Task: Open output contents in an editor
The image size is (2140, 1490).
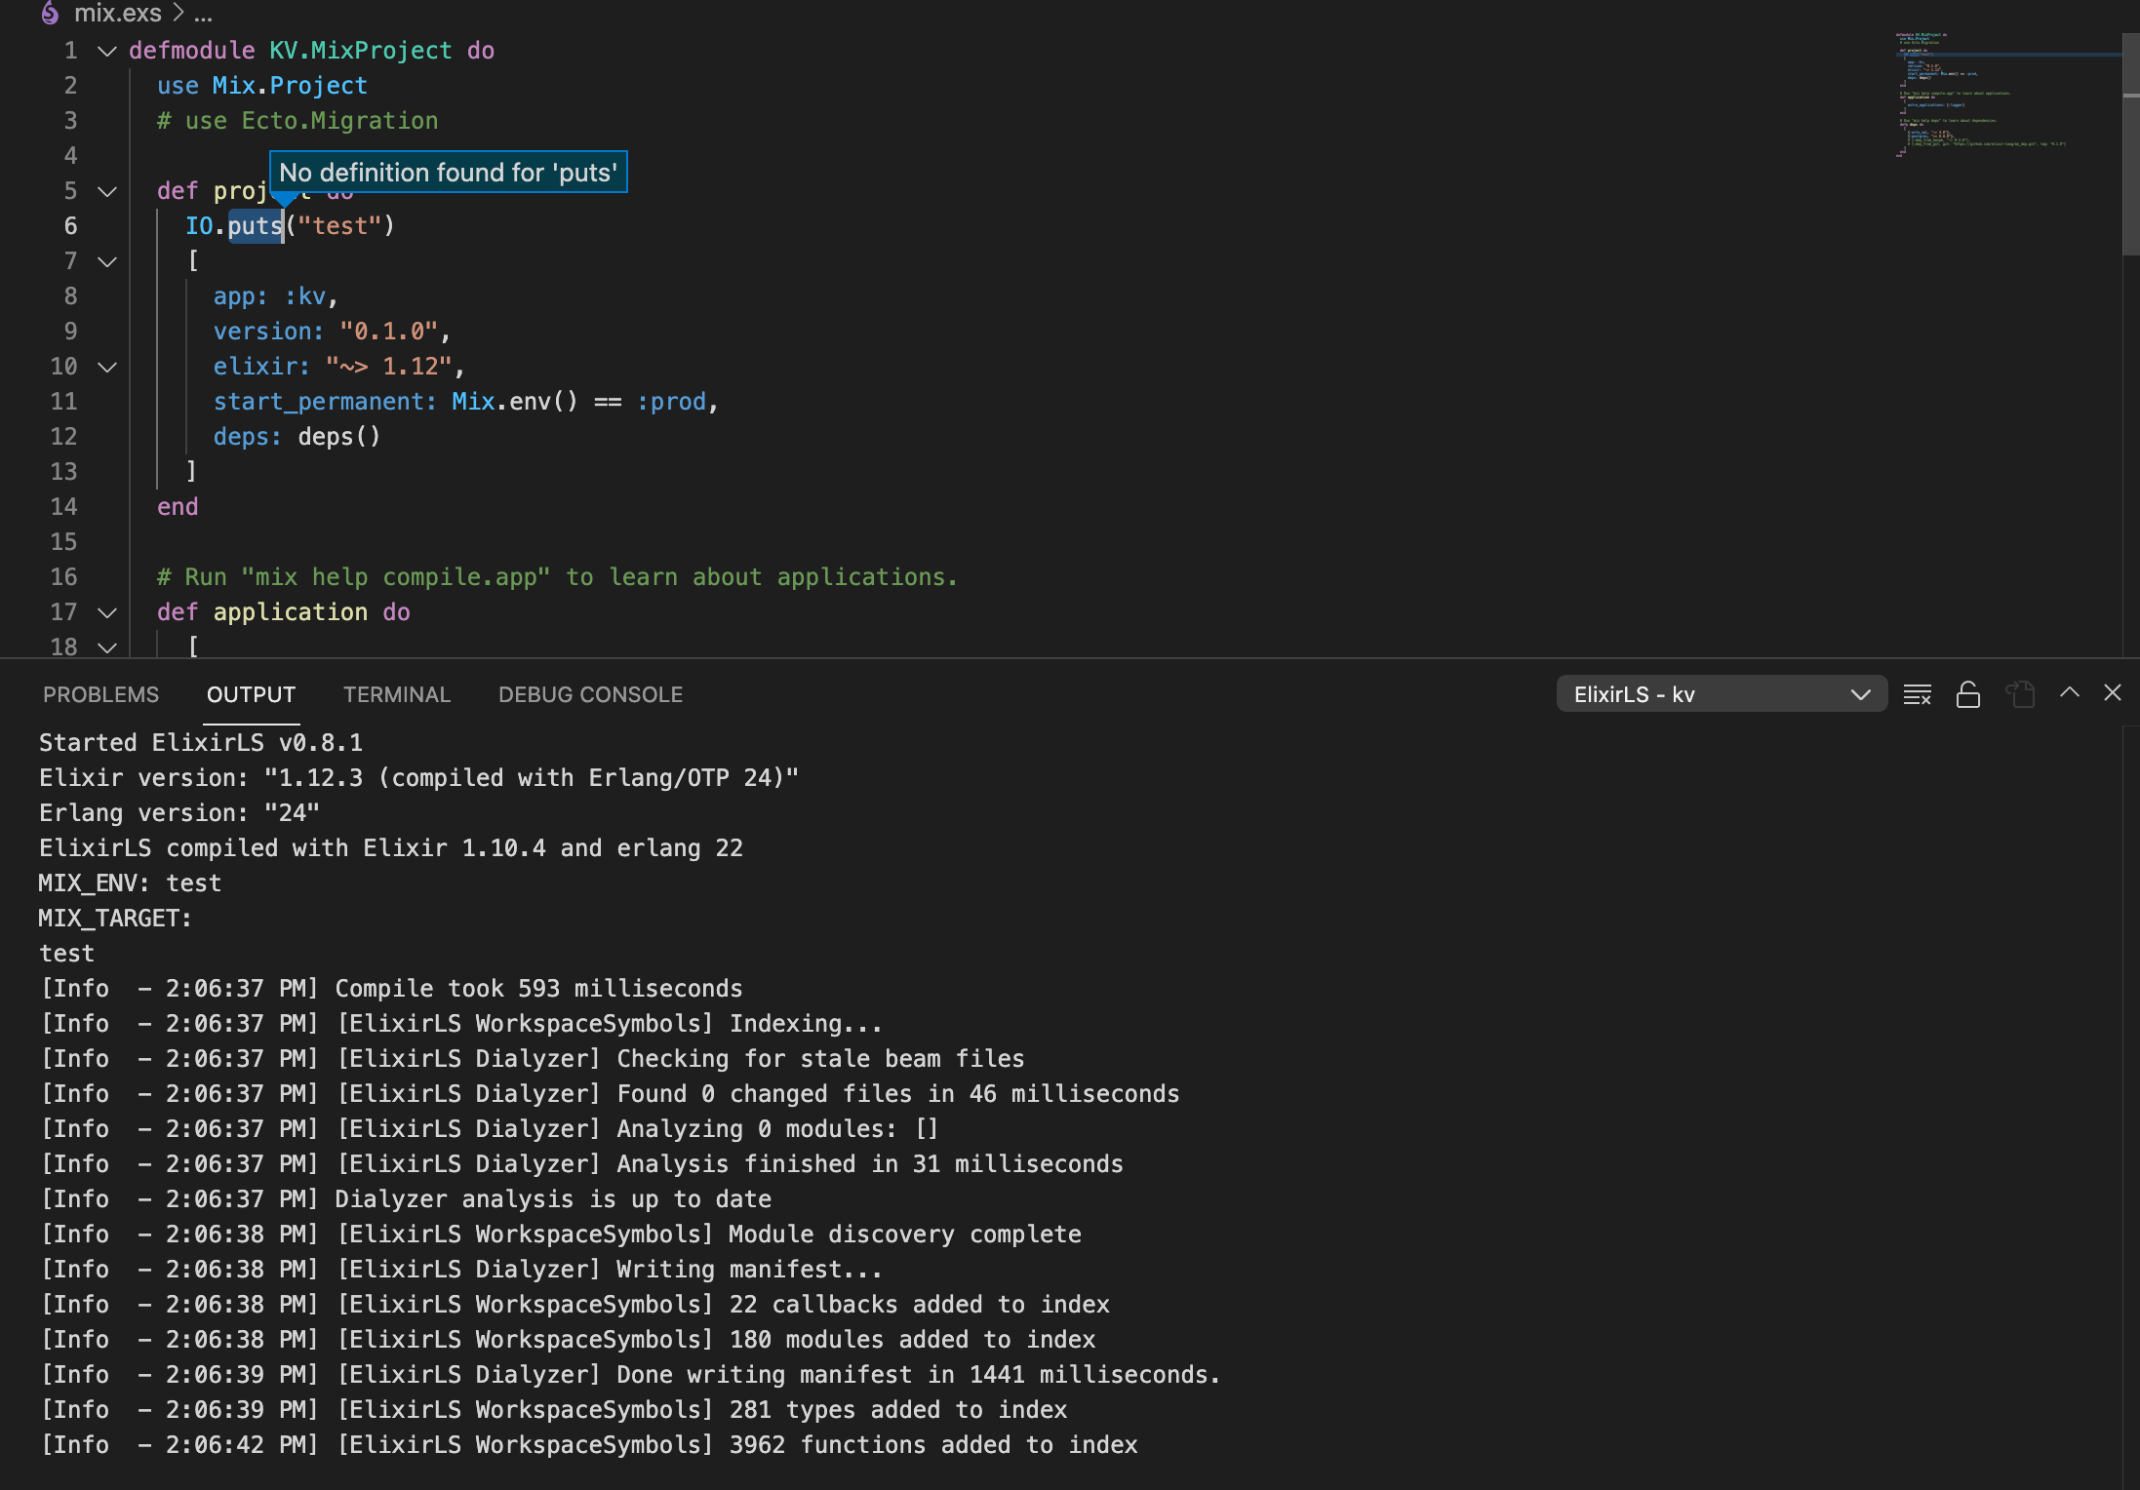Action: pos(2020,694)
